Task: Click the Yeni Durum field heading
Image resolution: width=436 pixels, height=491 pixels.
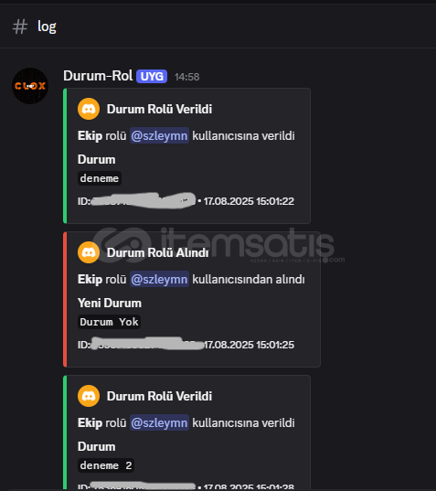Action: (110, 303)
